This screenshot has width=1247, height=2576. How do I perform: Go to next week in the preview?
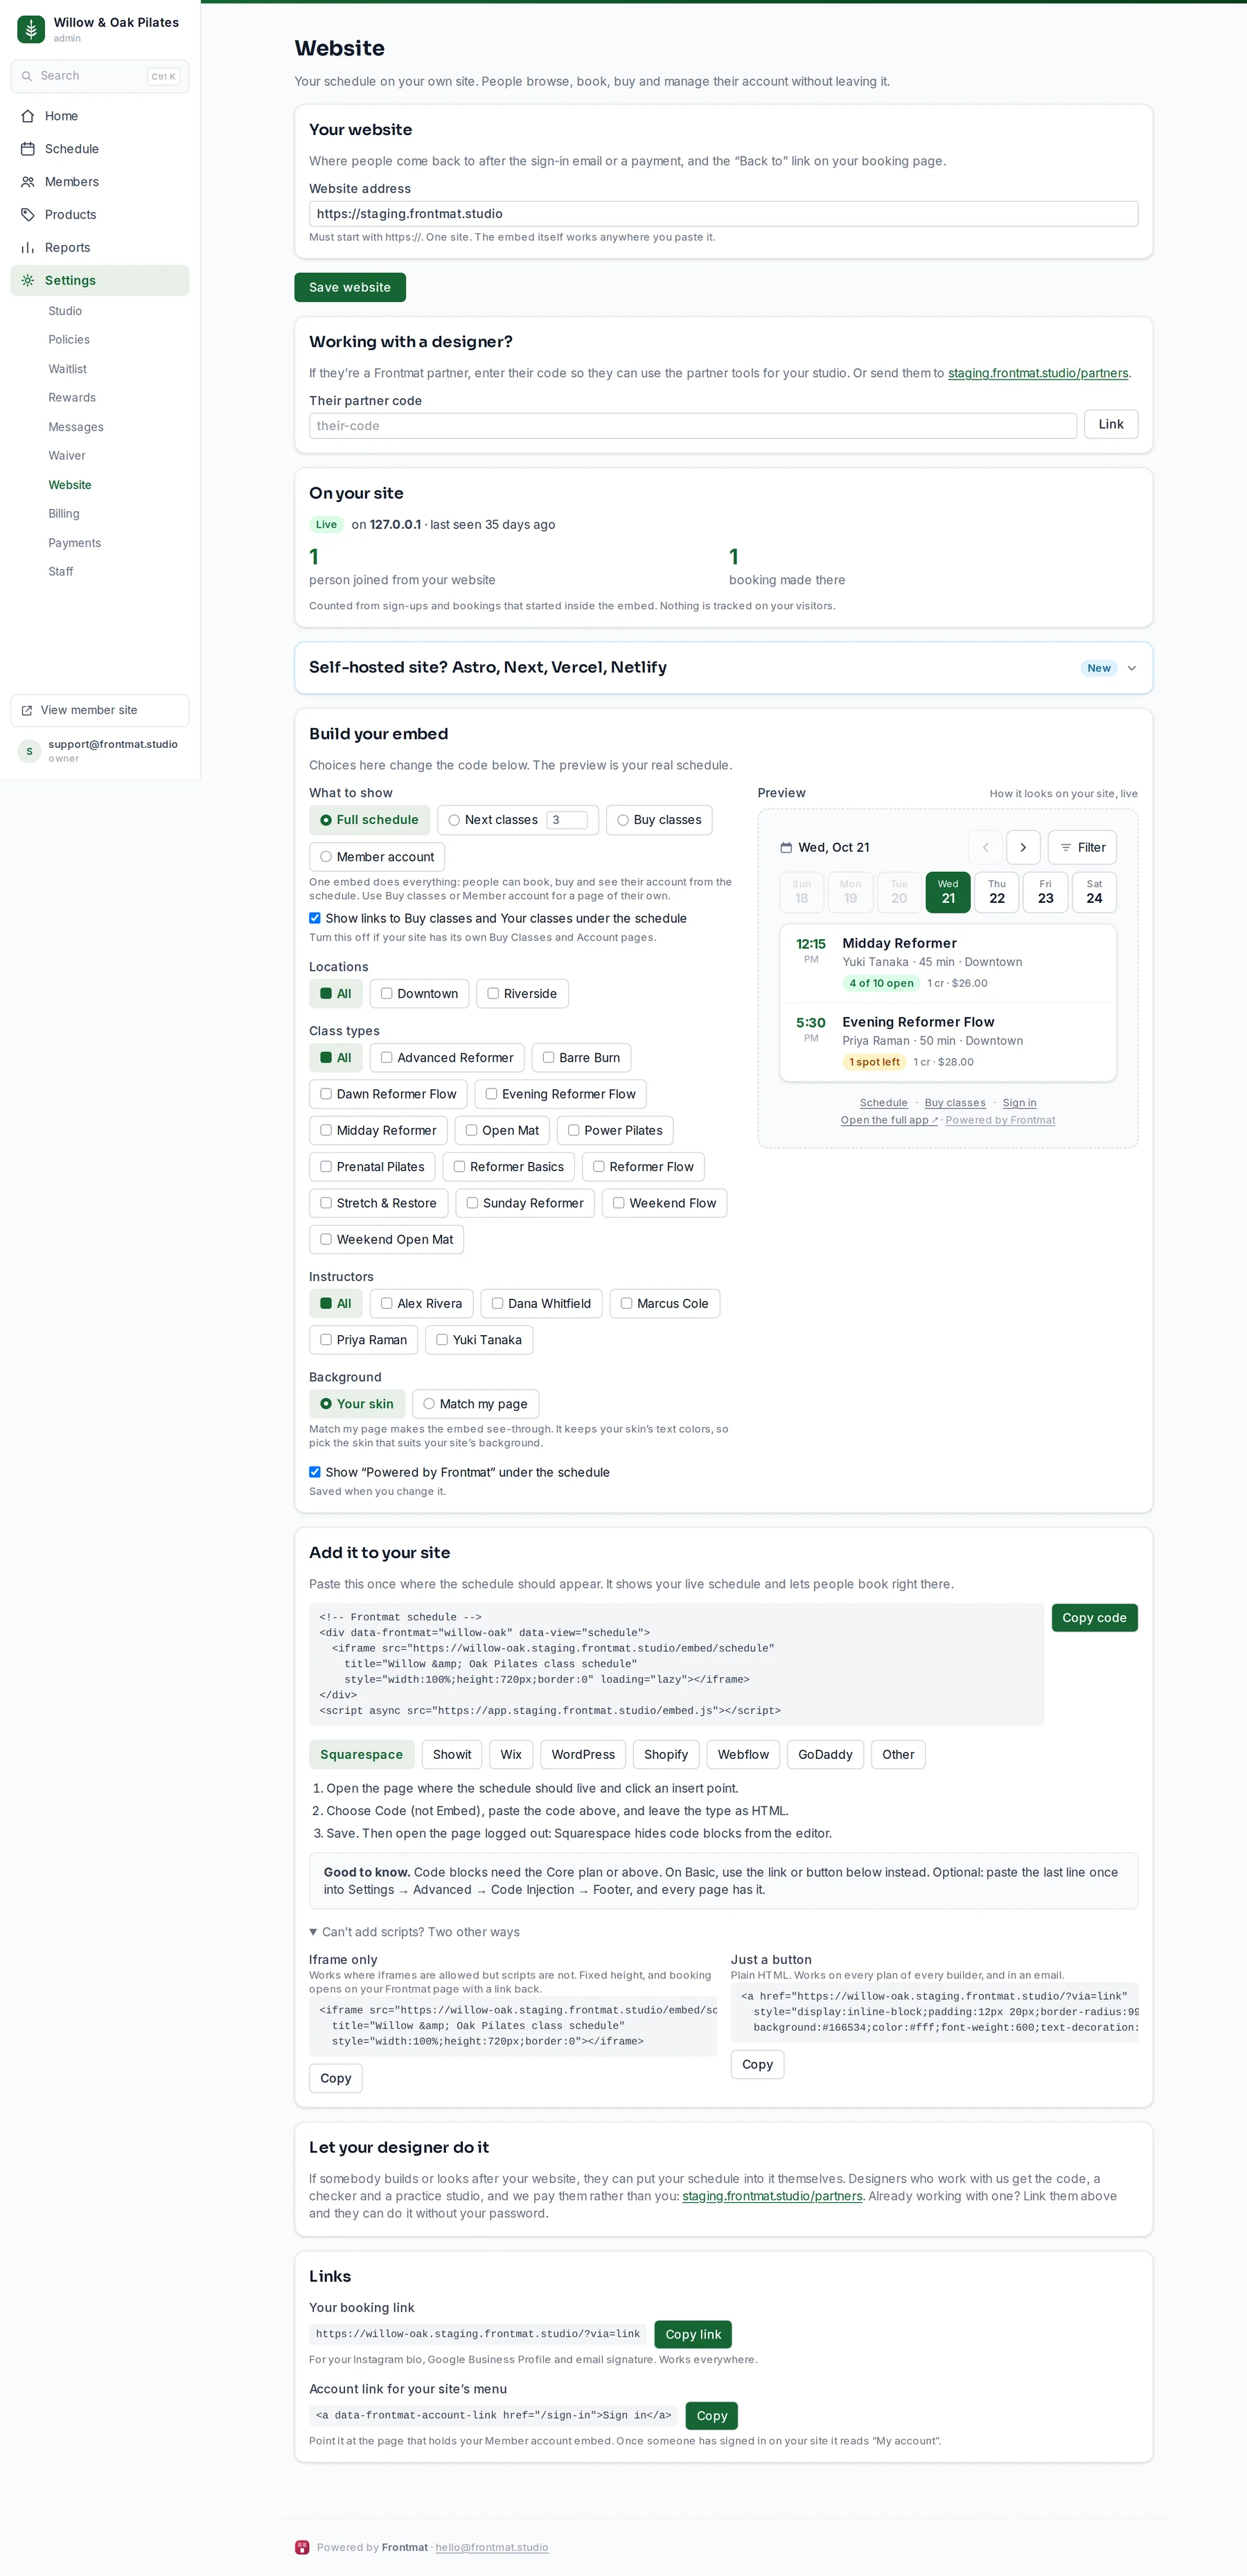tap(1023, 847)
